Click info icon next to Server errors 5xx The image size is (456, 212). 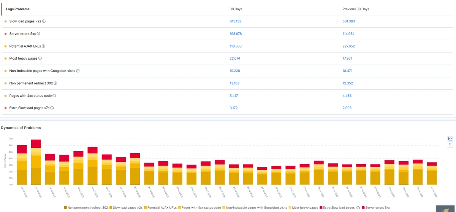pos(38,34)
